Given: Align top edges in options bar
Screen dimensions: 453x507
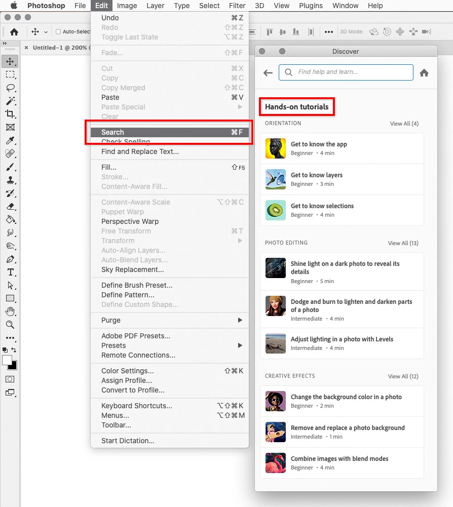Looking at the screenshot, I should point(269,32).
